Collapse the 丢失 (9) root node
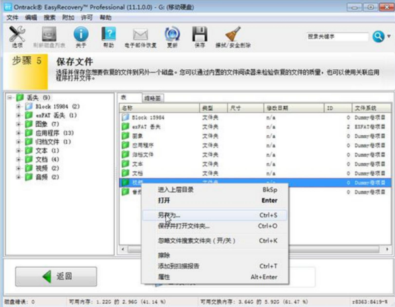The image size is (395, 307). click(10, 98)
